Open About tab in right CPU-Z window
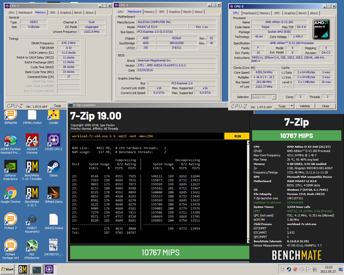The image size is (344, 275). coord(314,13)
